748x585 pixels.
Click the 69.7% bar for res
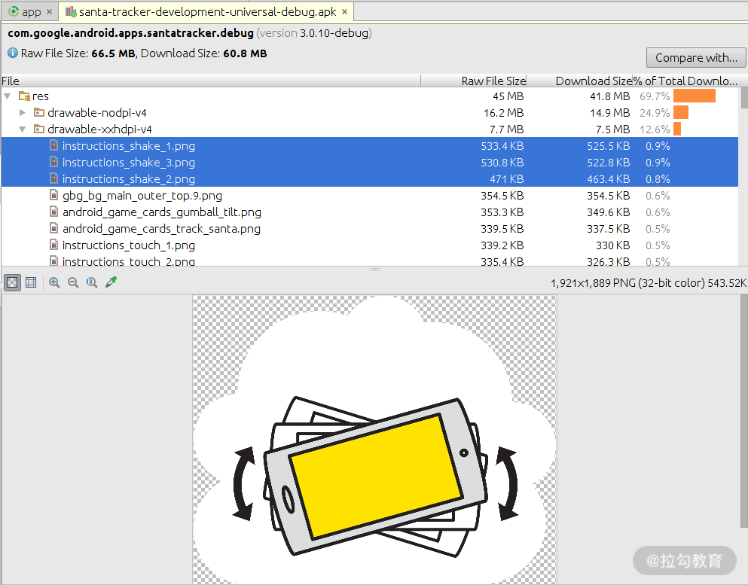coord(694,96)
